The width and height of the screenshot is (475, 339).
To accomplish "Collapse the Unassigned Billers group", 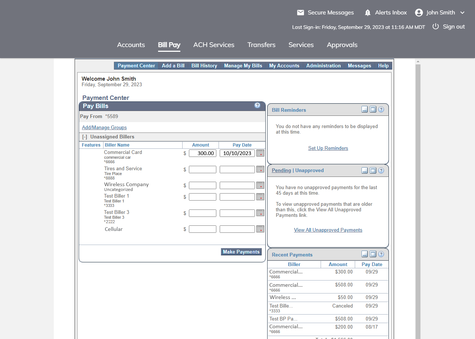I will pyautogui.click(x=85, y=137).
